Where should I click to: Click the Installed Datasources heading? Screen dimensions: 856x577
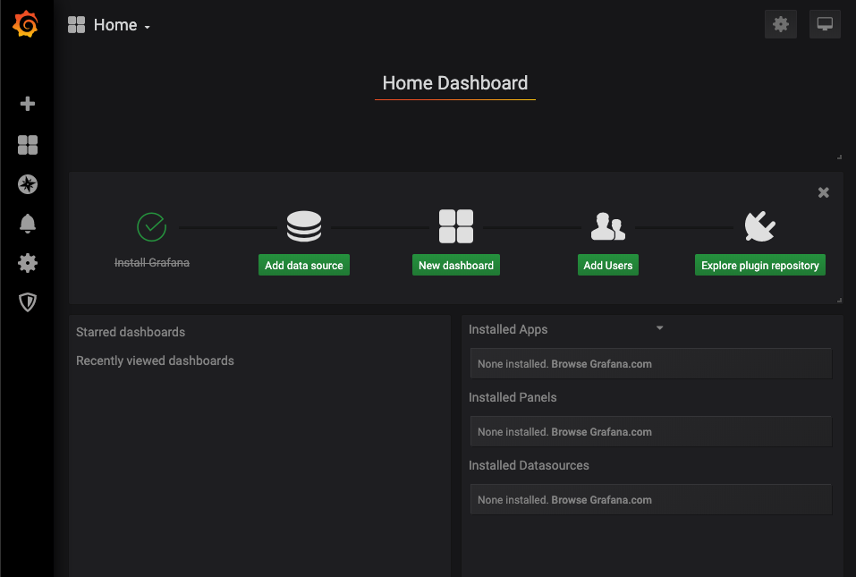[529, 466]
